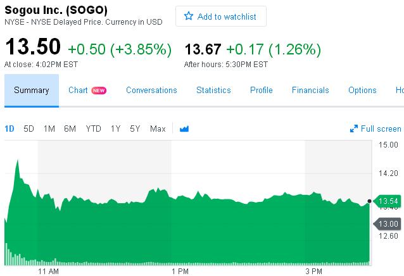The image size is (404, 276).
Task: Click the 13.00 previous close label
Action: [x=388, y=223]
